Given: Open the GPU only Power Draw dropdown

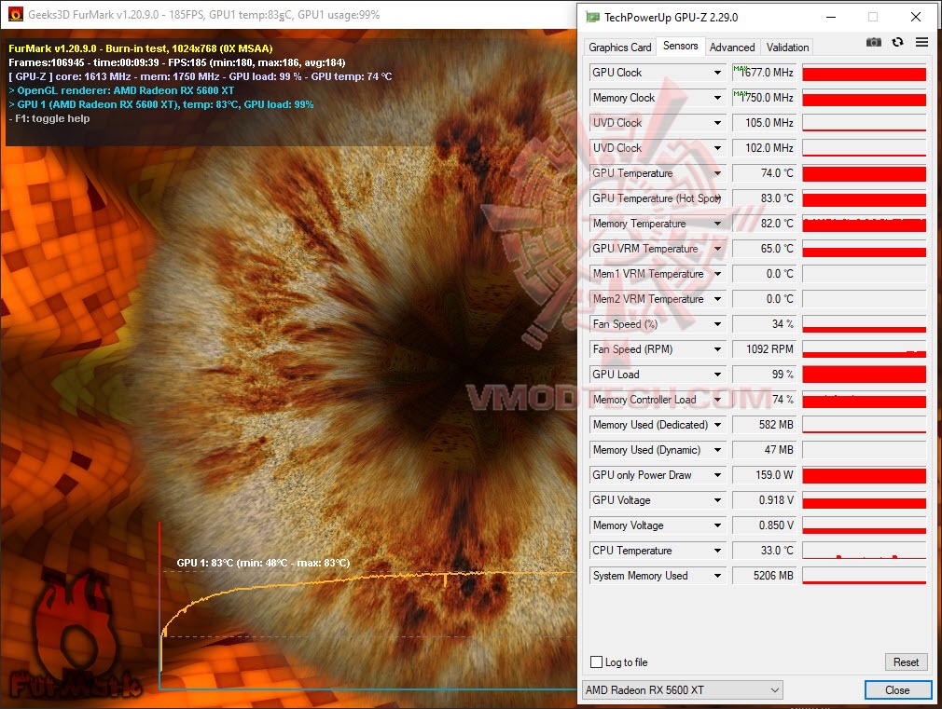Looking at the screenshot, I should (x=717, y=475).
